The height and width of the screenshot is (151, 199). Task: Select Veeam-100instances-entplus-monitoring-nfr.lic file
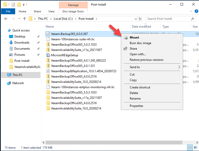pyautogui.click(x=83, y=87)
